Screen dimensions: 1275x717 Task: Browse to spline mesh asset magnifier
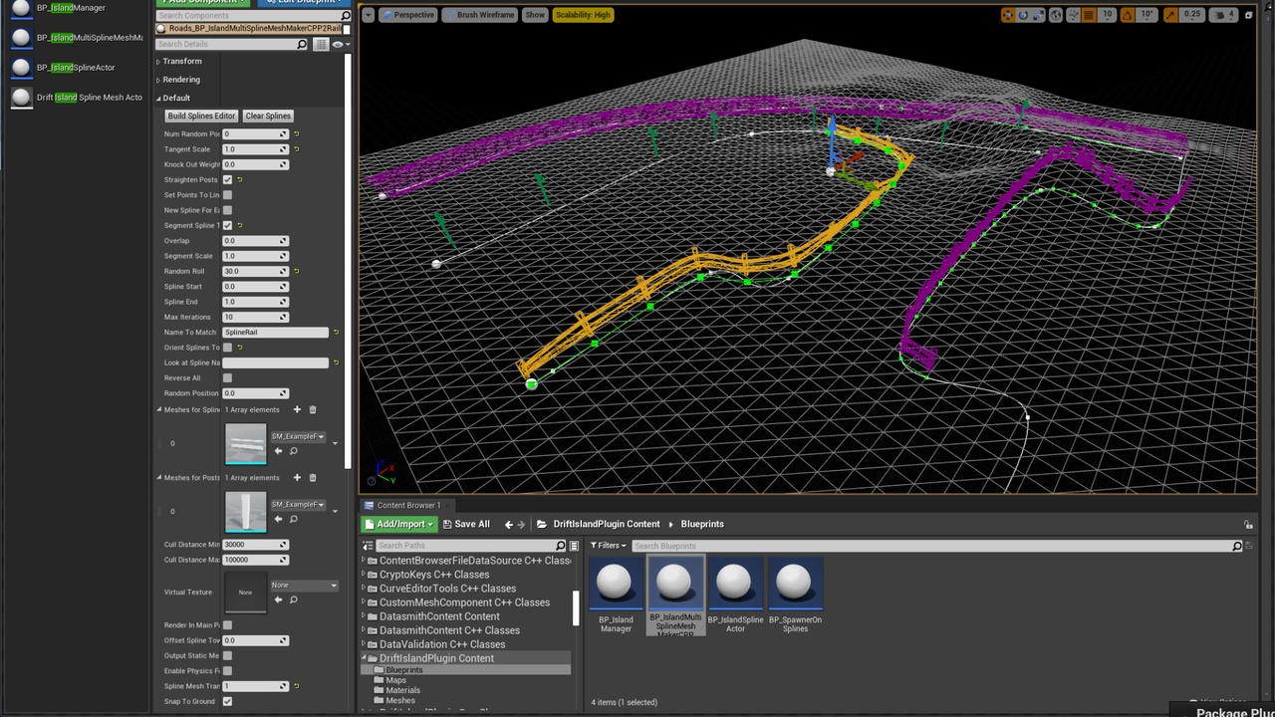click(293, 451)
